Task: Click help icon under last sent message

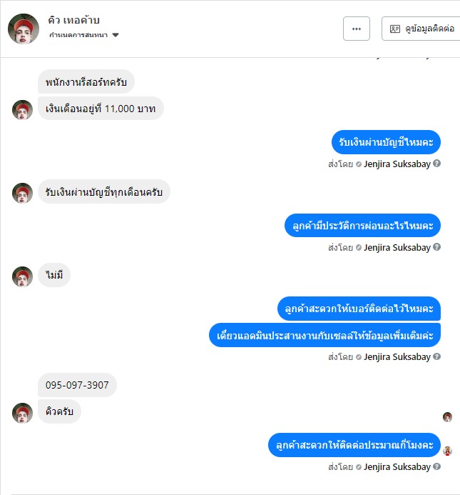Action: [x=436, y=466]
